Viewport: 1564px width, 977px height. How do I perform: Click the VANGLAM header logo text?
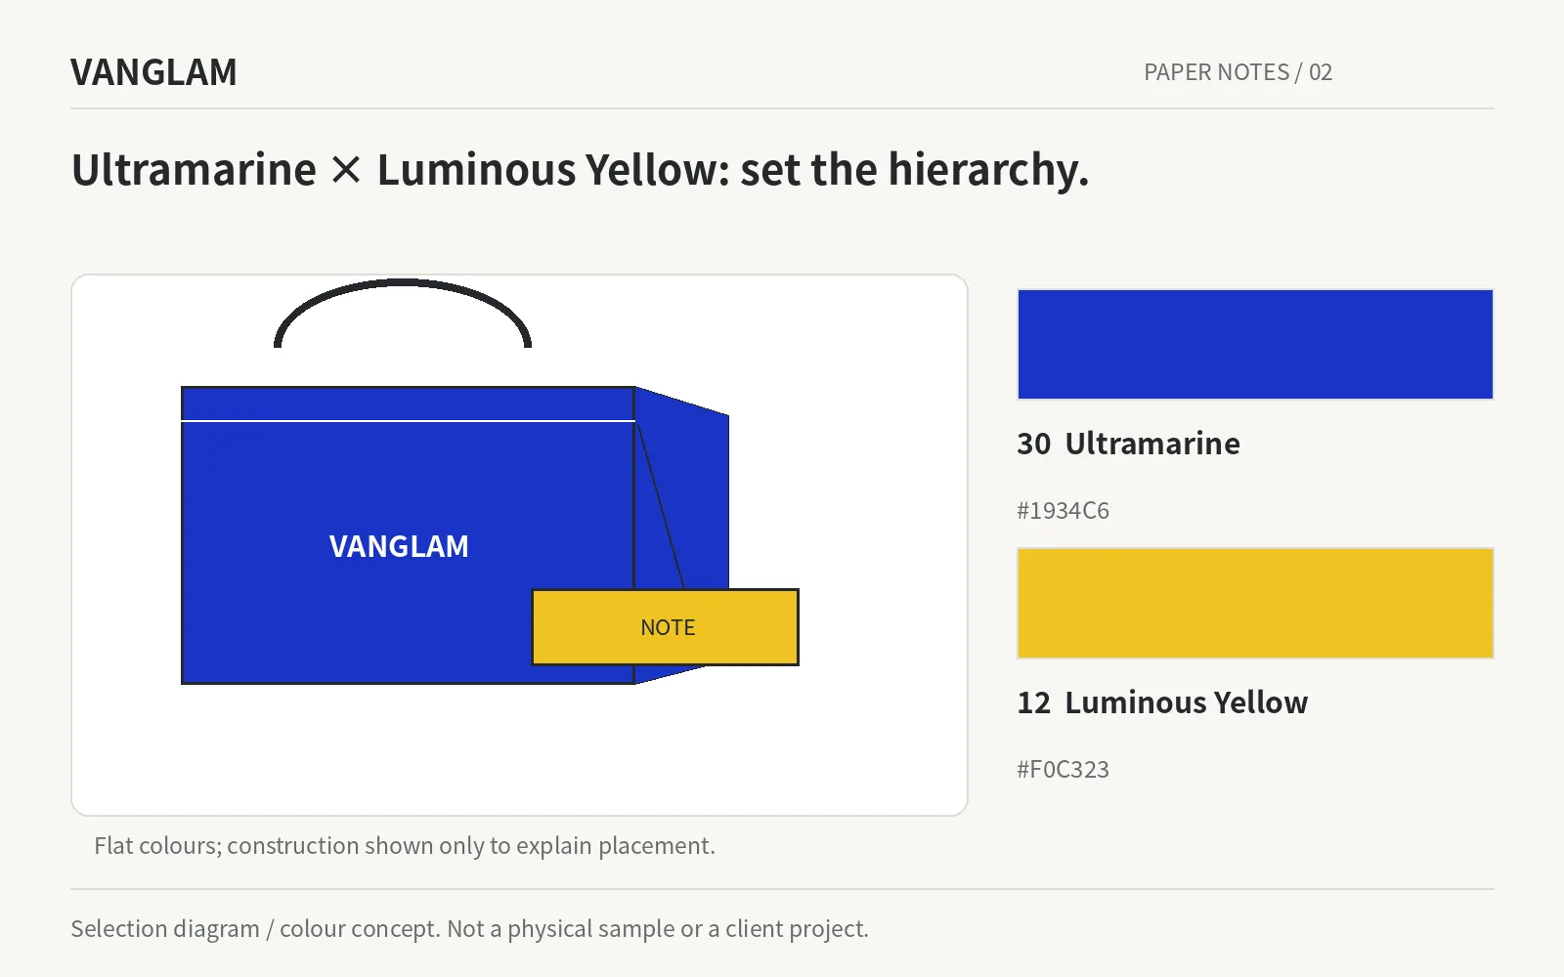pyautogui.click(x=153, y=72)
